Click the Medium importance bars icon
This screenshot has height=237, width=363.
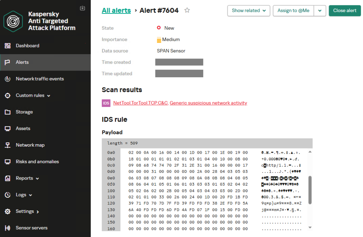coord(159,40)
